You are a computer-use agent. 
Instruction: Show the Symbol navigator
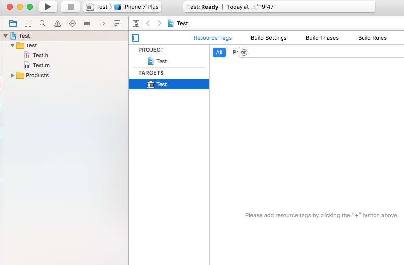coord(28,23)
